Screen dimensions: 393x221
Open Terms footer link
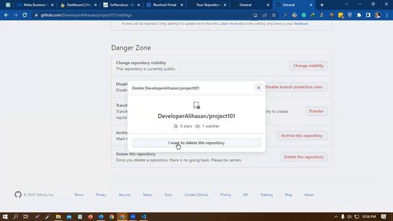[x=79, y=195]
